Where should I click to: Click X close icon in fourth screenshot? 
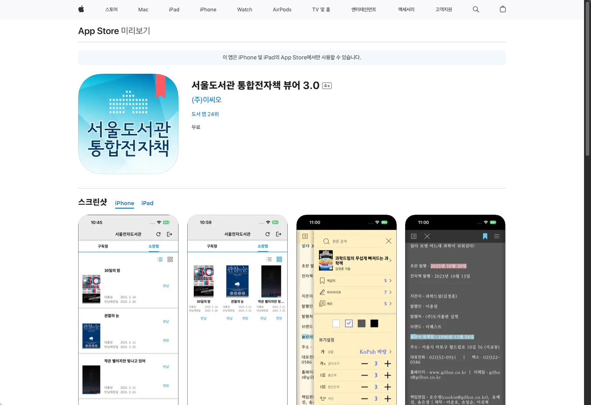tap(427, 236)
